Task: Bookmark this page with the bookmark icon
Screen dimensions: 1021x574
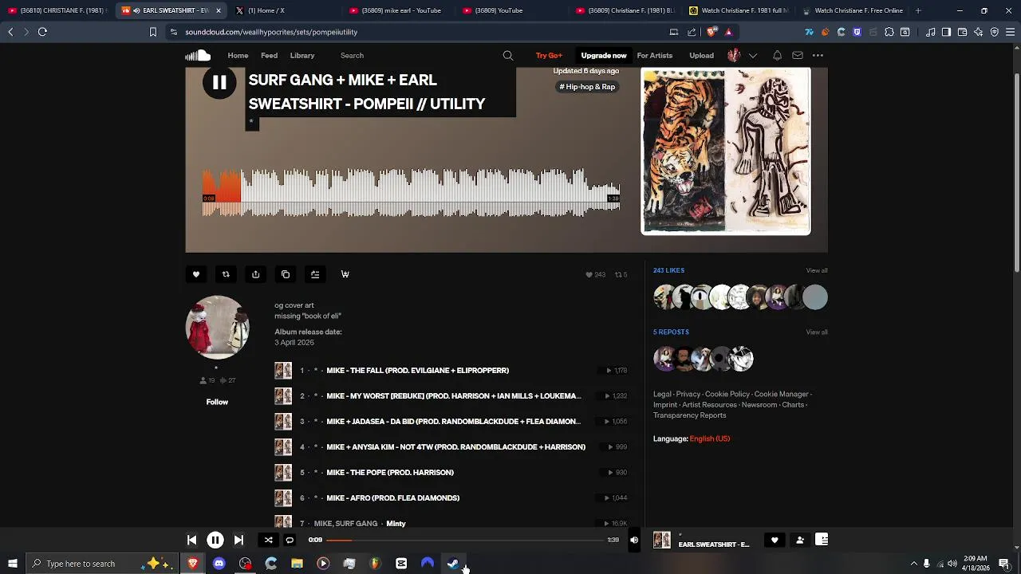Action: 153,32
